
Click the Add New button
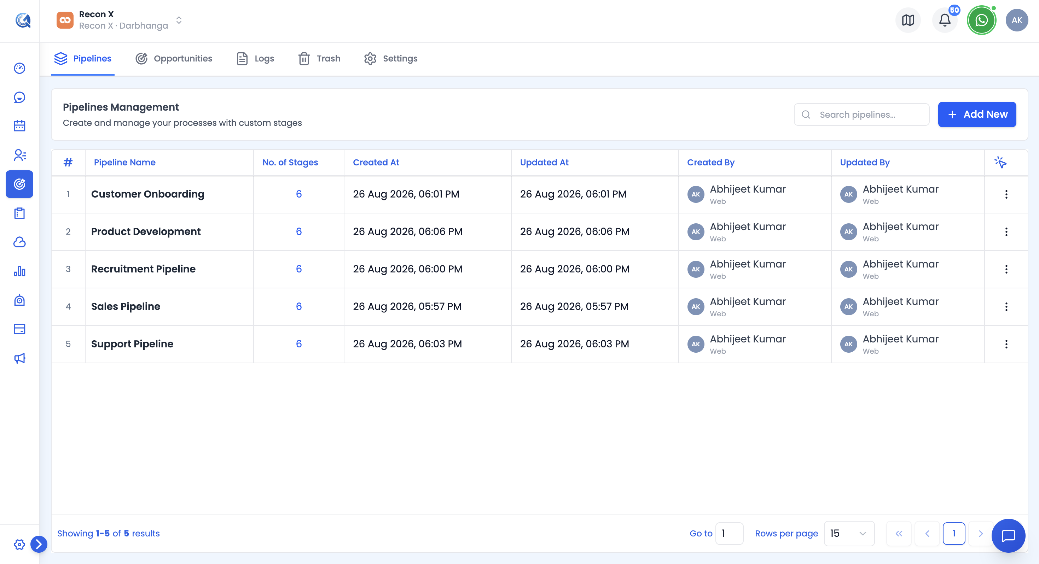[x=976, y=114]
